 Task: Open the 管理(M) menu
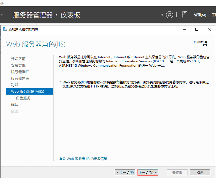tap(200, 15)
